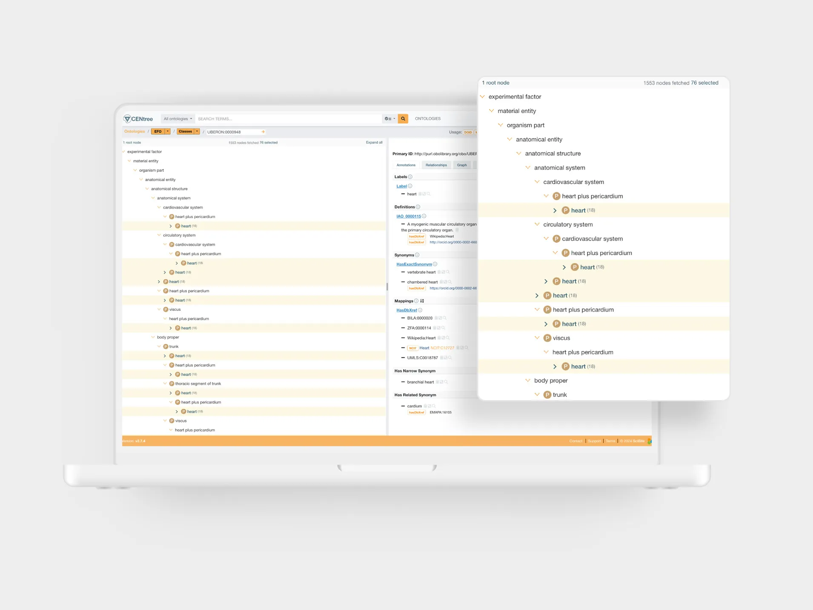
Task: Click the magnifier icon beside branchial heart
Action: click(446, 382)
